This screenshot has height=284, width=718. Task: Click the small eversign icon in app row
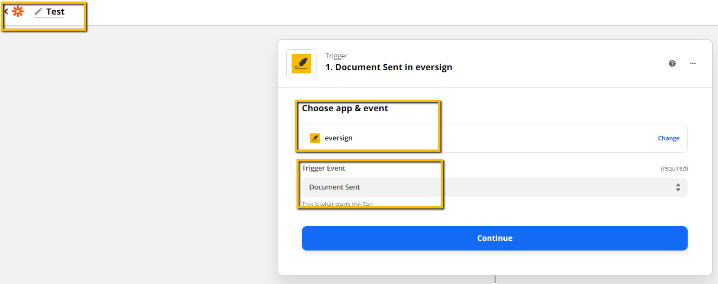pos(315,138)
